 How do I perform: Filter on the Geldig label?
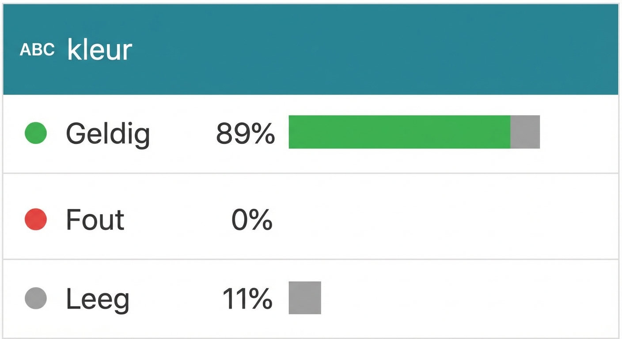point(108,133)
